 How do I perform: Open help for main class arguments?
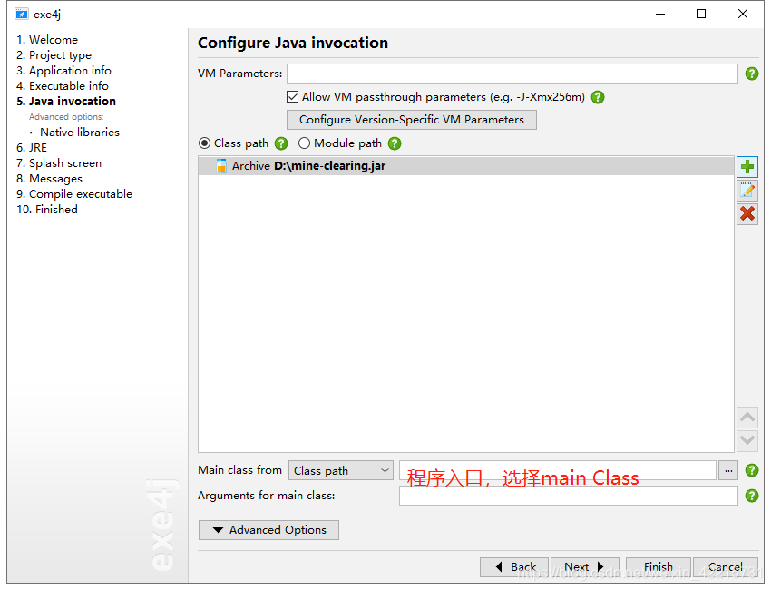point(751,496)
